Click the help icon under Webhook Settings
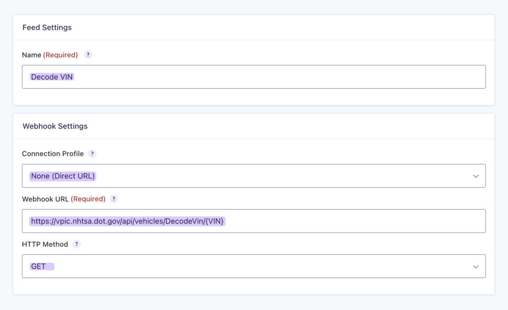Image resolution: width=508 pixels, height=310 pixels. tap(92, 154)
